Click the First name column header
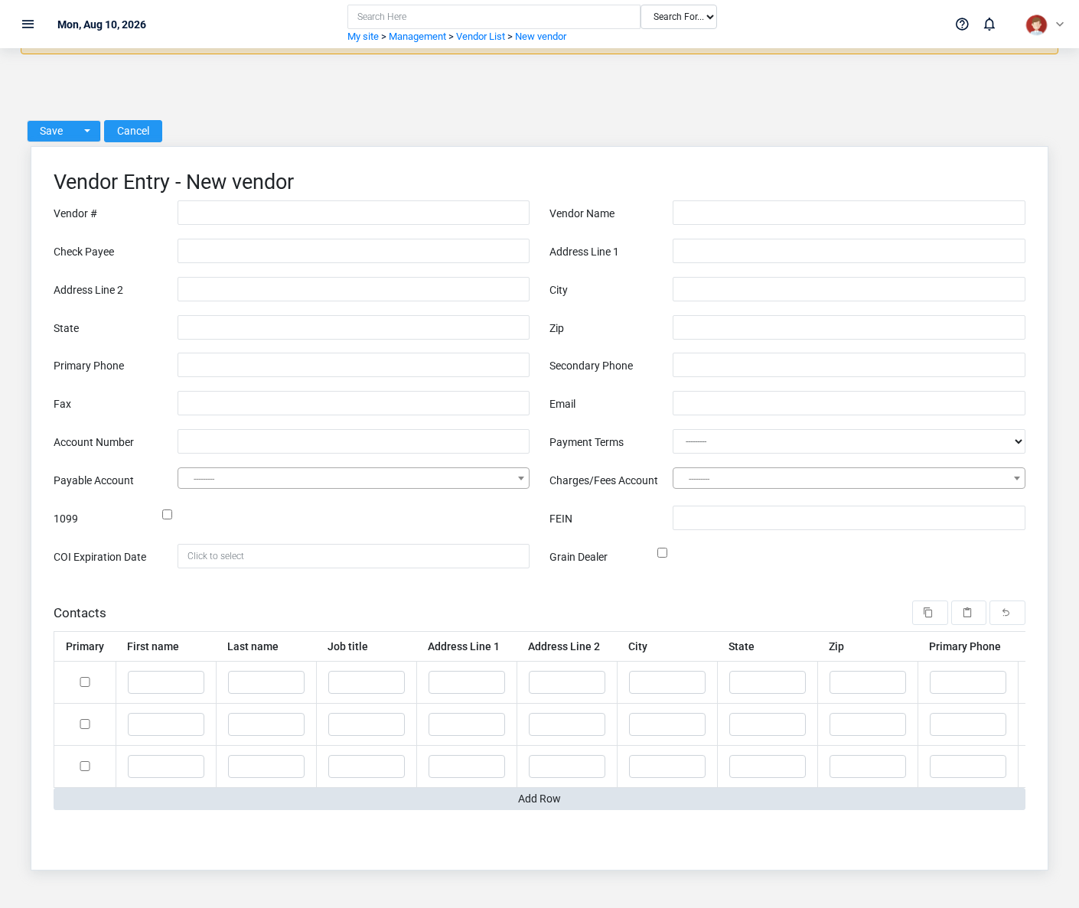Screen dimensions: 1079x908 click(x=153, y=646)
